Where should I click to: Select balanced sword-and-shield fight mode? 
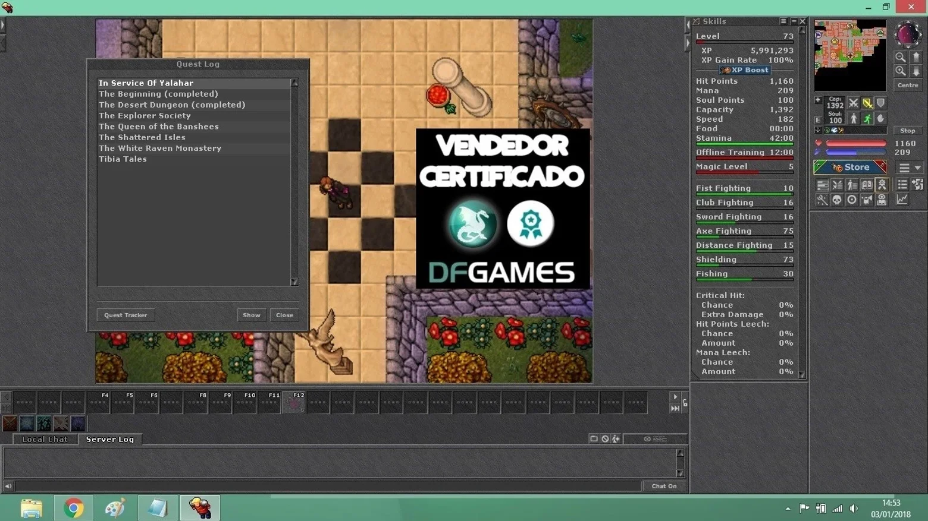(x=867, y=103)
